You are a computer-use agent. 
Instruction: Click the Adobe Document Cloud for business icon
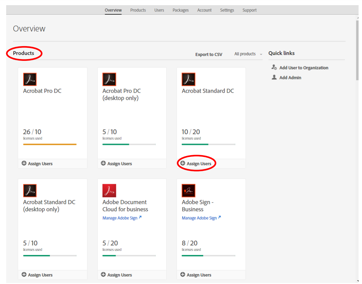coord(109,190)
